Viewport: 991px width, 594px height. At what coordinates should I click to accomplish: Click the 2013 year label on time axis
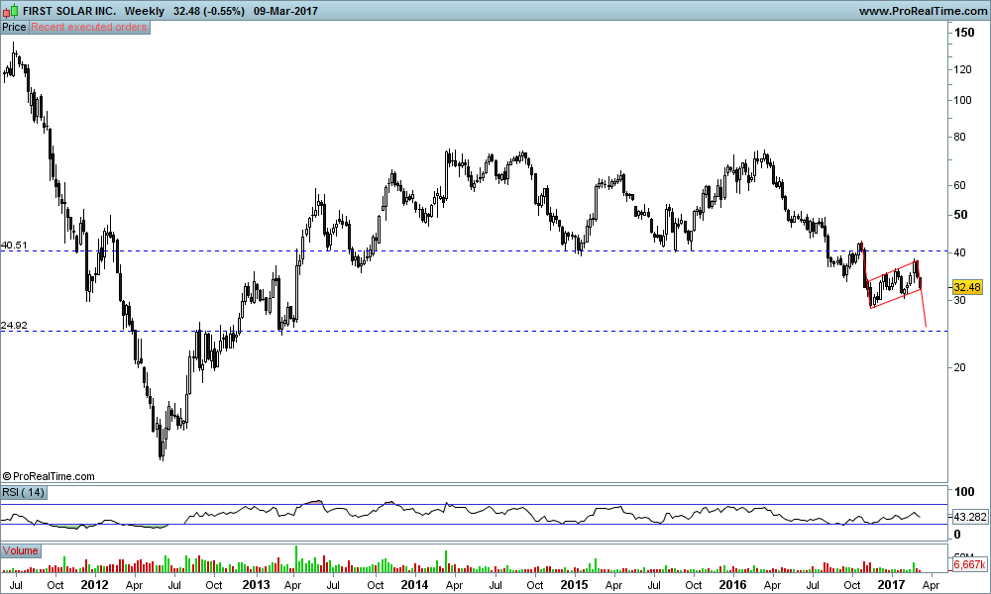coord(256,584)
